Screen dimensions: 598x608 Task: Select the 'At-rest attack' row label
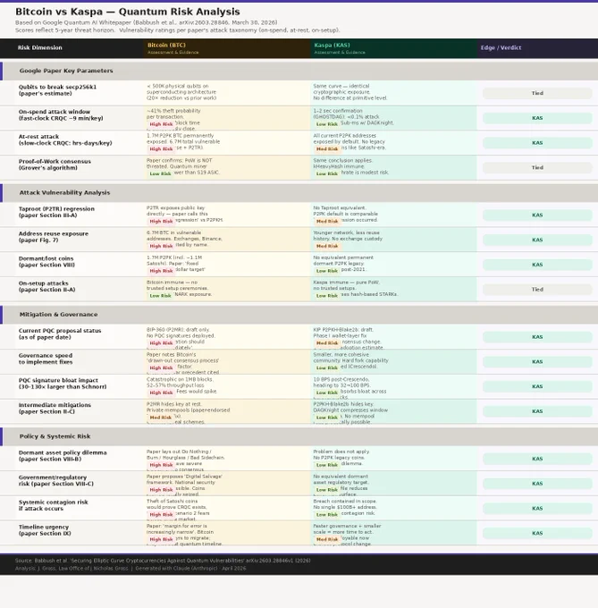65,139
